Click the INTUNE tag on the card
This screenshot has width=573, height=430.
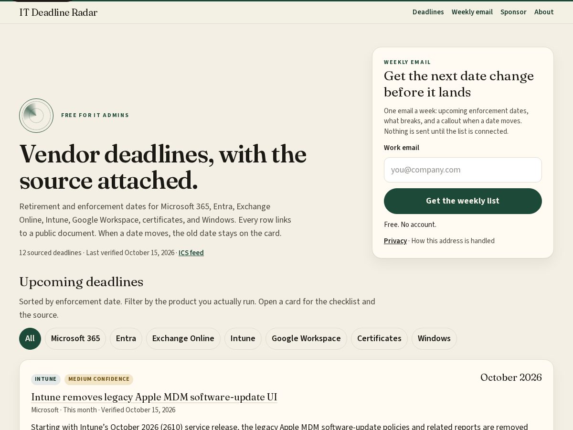(x=46, y=379)
